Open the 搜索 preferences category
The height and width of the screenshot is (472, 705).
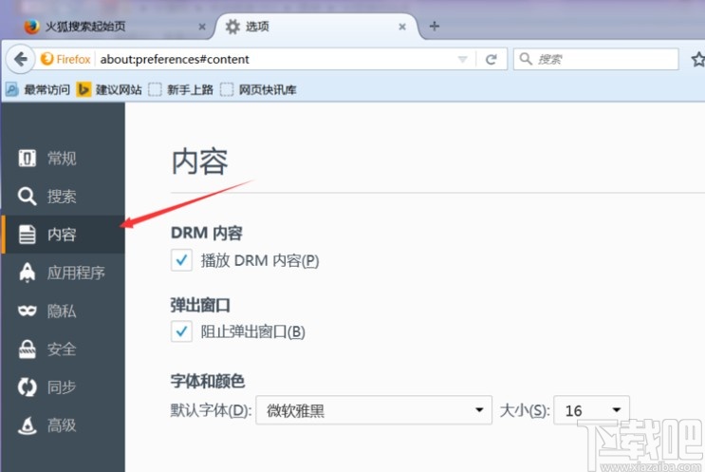click(x=63, y=197)
